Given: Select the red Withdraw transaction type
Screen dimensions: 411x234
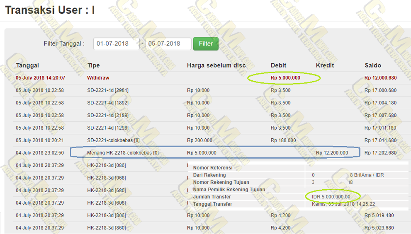Looking at the screenshot, I should [98, 78].
